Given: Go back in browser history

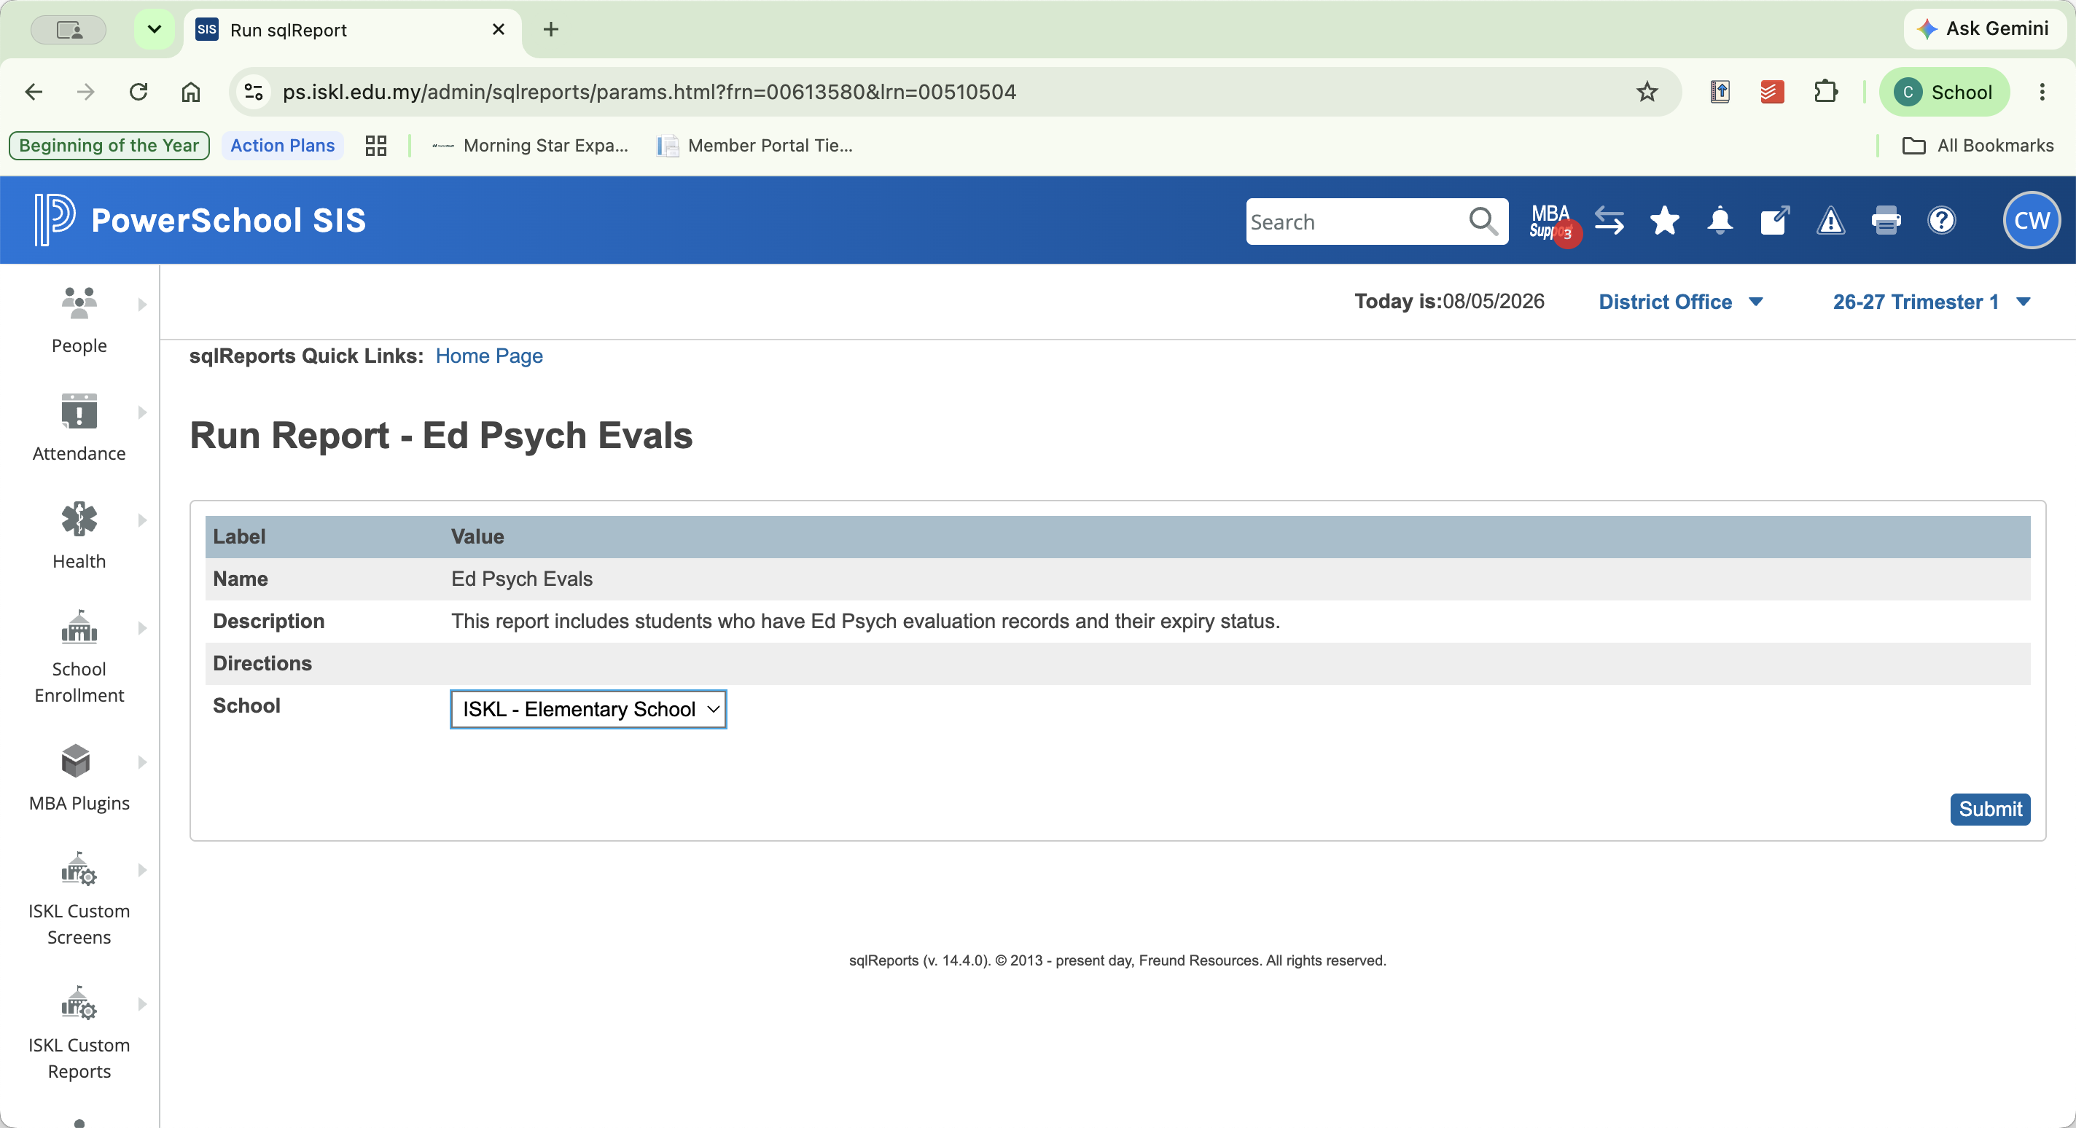Looking at the screenshot, I should [34, 92].
